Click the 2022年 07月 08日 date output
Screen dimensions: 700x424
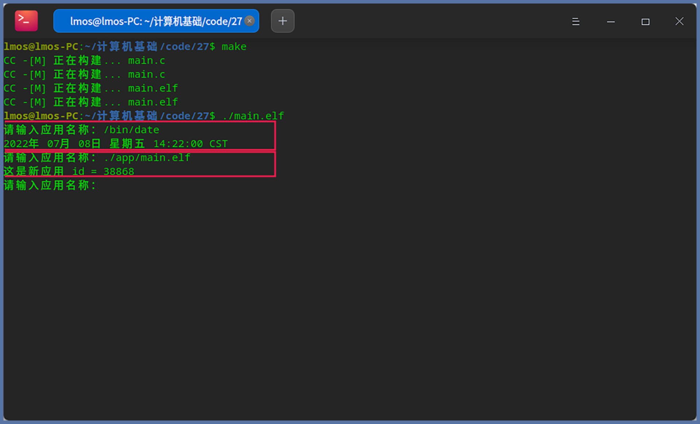point(52,144)
